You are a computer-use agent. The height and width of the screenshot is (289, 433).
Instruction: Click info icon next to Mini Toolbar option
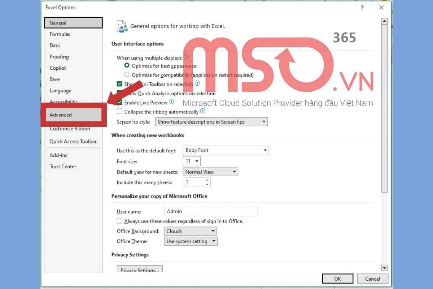pos(197,83)
